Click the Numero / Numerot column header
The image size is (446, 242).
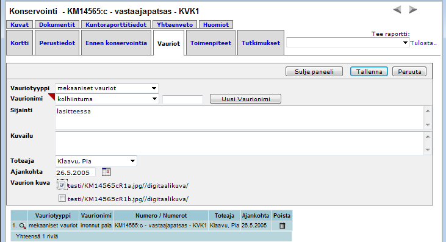click(161, 216)
